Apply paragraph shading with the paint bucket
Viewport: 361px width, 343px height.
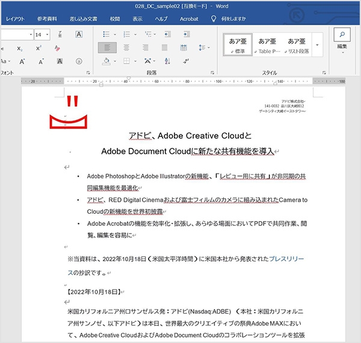pyautogui.click(x=106, y=61)
